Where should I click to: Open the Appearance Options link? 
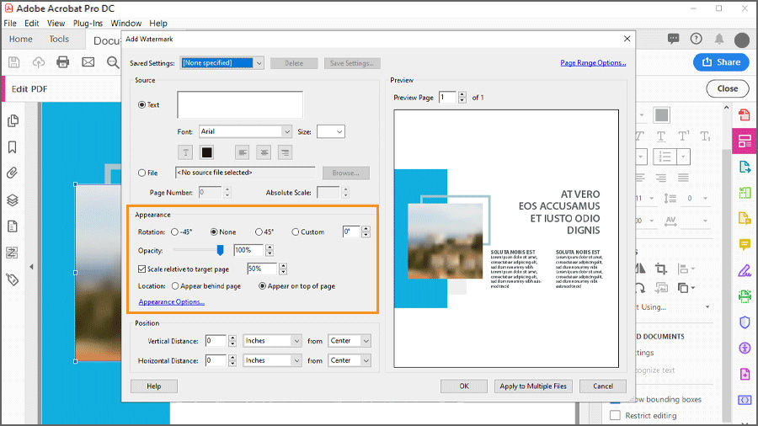click(x=172, y=302)
